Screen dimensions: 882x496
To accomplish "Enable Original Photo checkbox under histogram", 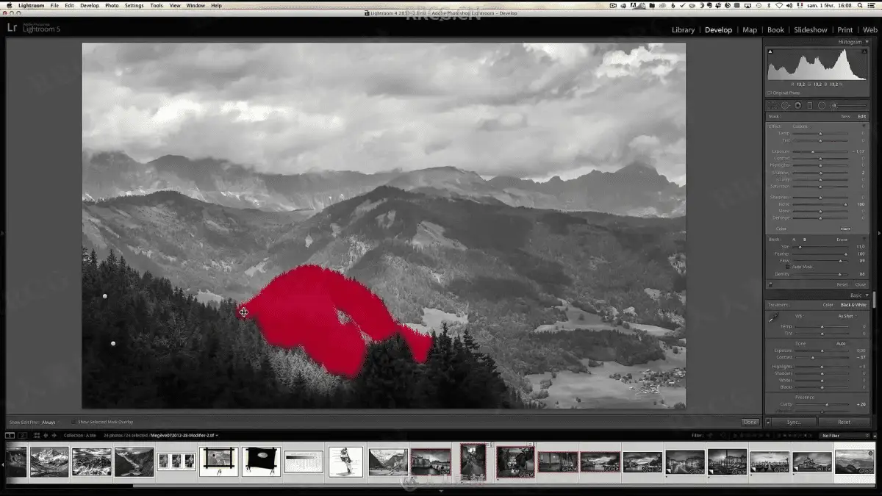I will (x=770, y=93).
